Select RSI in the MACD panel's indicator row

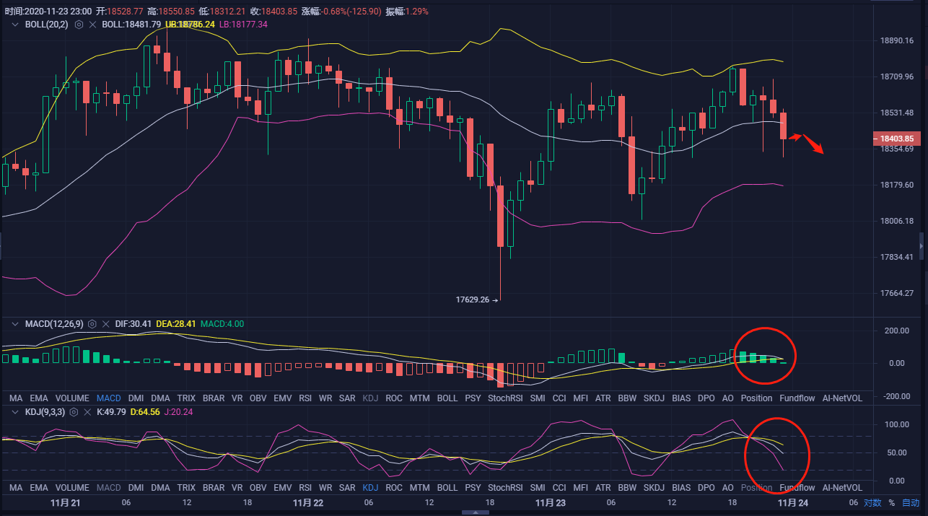coord(305,398)
